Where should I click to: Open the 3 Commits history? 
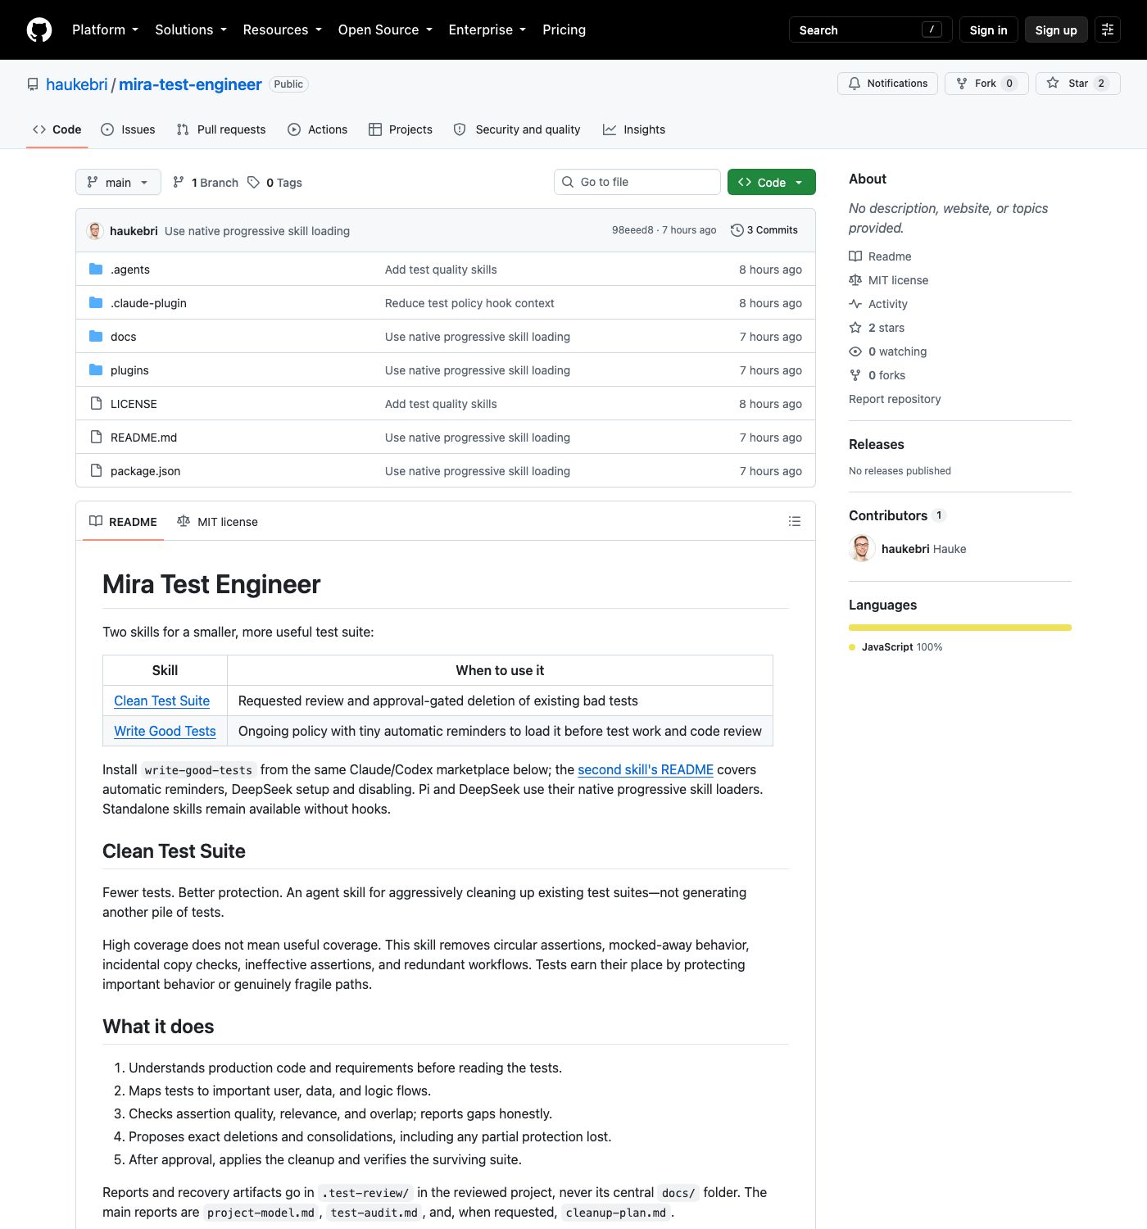(764, 230)
